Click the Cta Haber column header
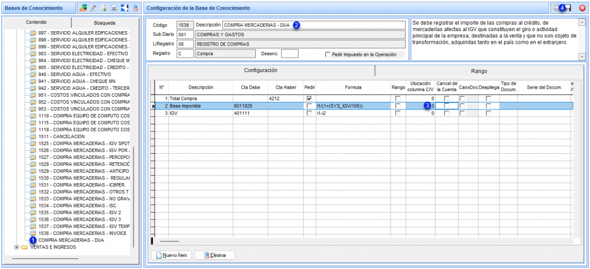The height and width of the screenshot is (269, 590). click(285, 88)
